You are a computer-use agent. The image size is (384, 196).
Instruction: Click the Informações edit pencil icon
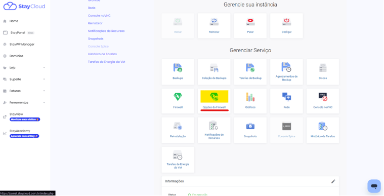pyautogui.click(x=333, y=181)
